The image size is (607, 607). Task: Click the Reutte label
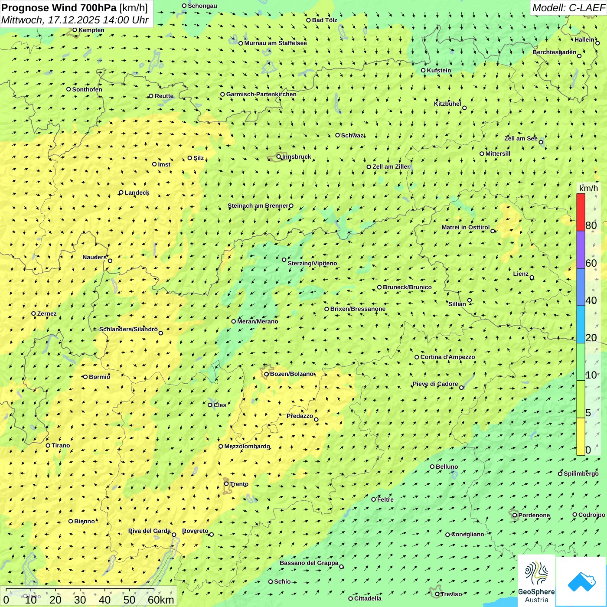click(164, 96)
